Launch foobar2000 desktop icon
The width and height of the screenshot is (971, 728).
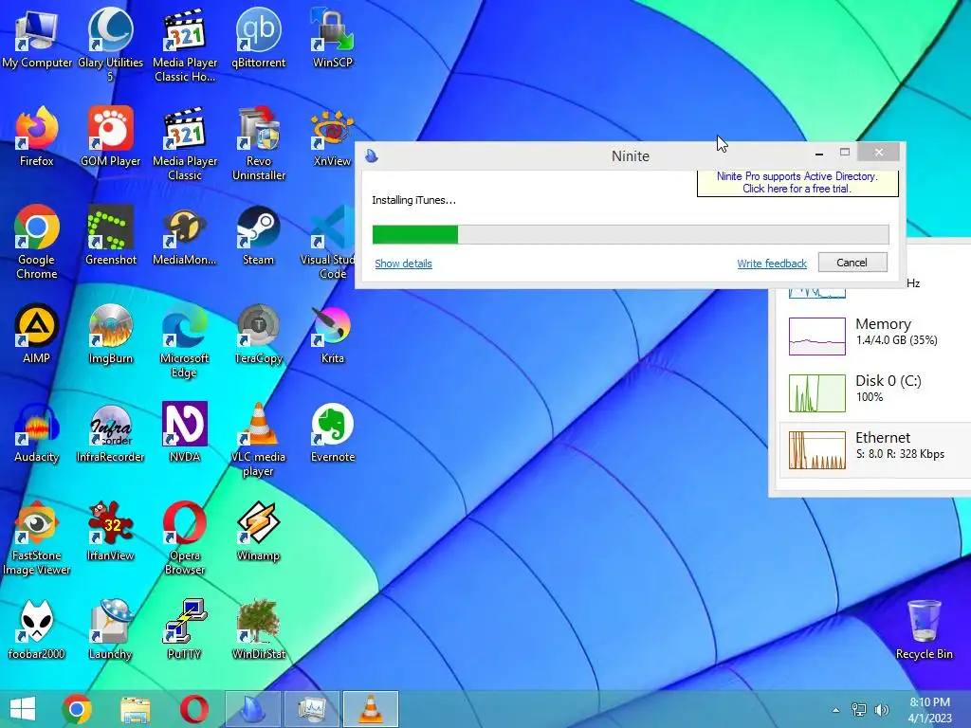tap(37, 629)
